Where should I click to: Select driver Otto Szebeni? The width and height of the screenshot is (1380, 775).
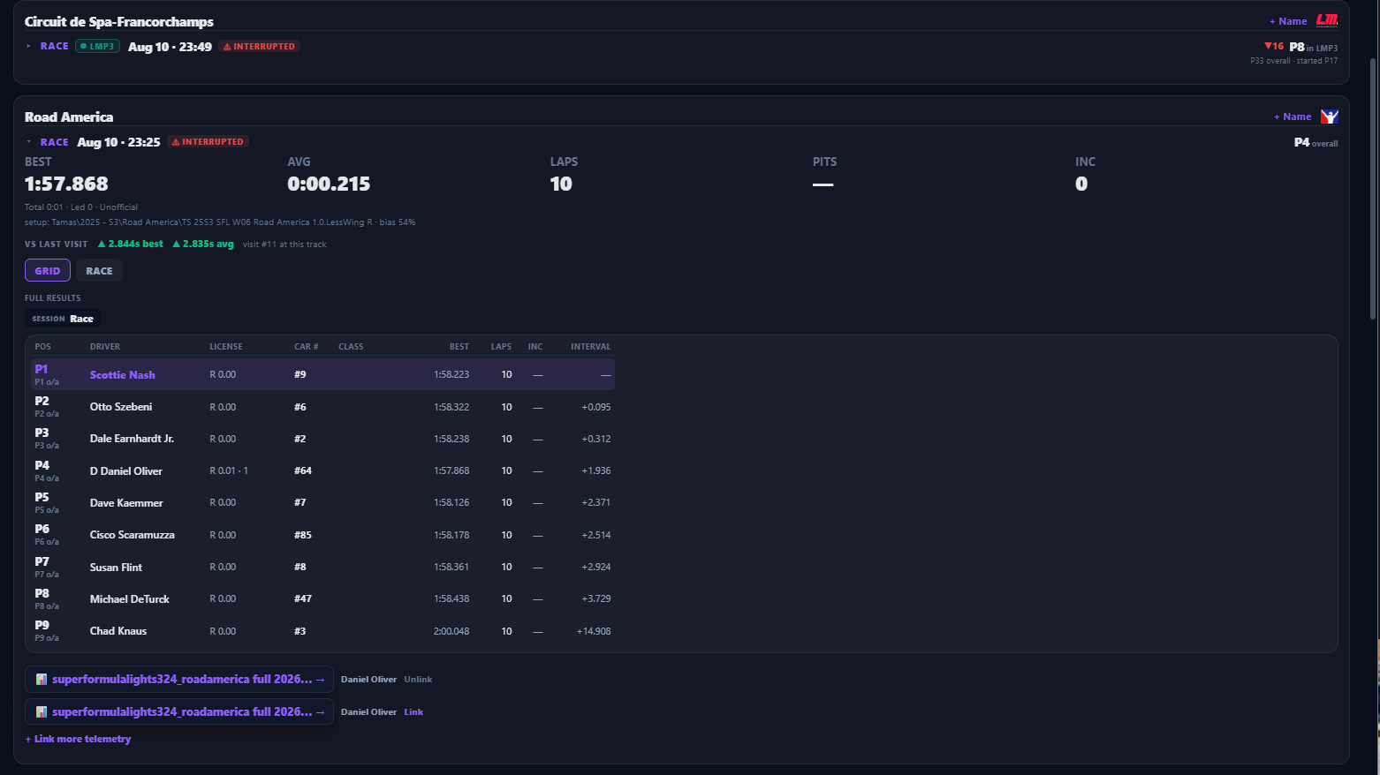[x=121, y=407]
